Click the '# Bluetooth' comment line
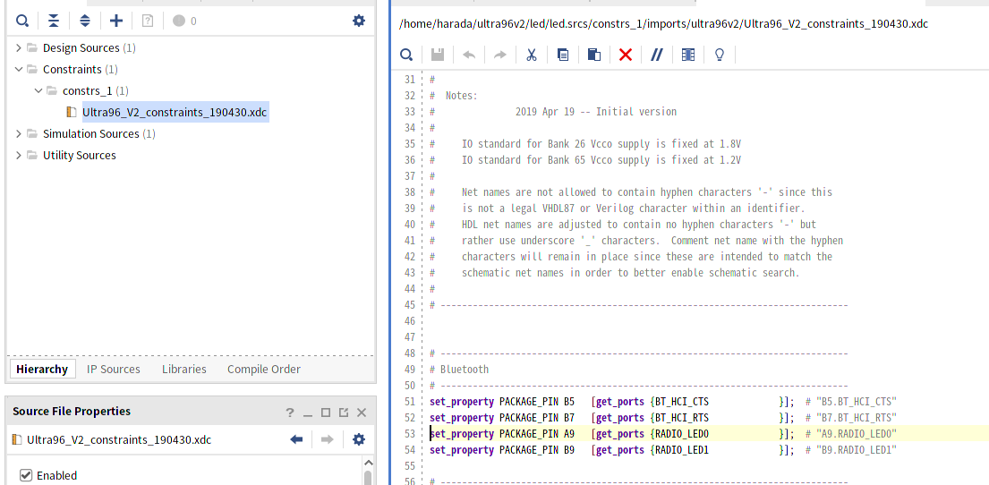This screenshot has width=989, height=485. pyautogui.click(x=458, y=370)
